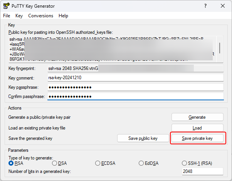This screenshot has width=232, height=181.
Task: Open the Help menu
Action: (63, 16)
